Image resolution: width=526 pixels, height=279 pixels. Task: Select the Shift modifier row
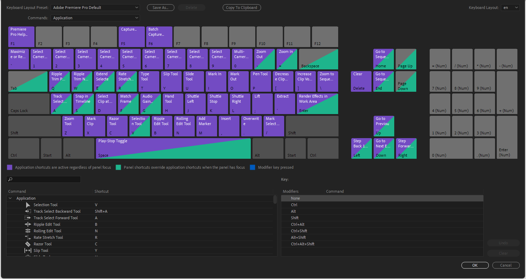click(382, 218)
